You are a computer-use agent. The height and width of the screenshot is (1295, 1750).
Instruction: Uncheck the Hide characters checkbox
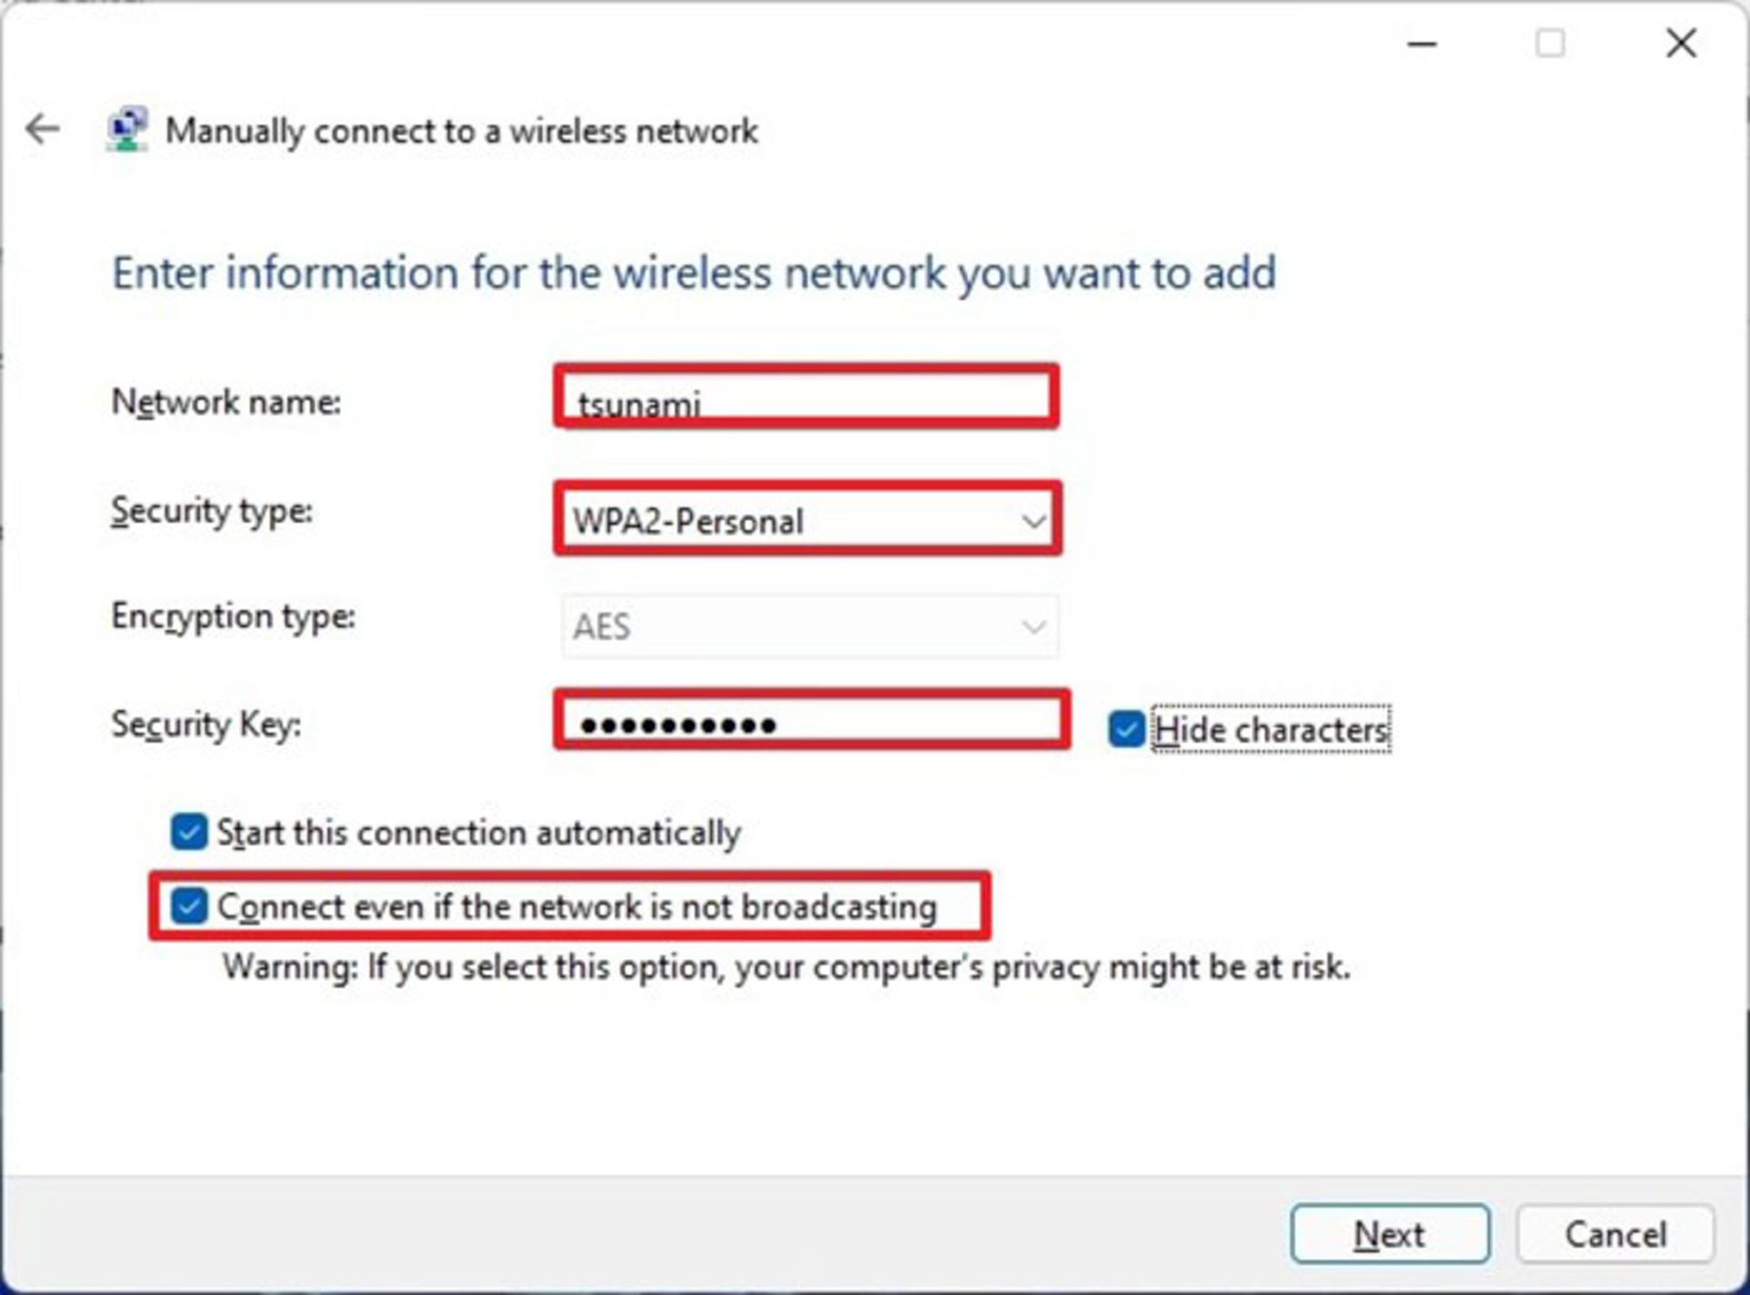(x=1127, y=729)
